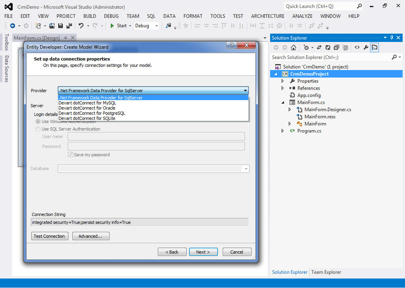Image resolution: width=405 pixels, height=288 pixels.
Task: Click the Test Connection button
Action: (49, 236)
